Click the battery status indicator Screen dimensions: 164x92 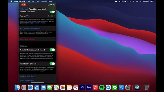pos(125,1)
